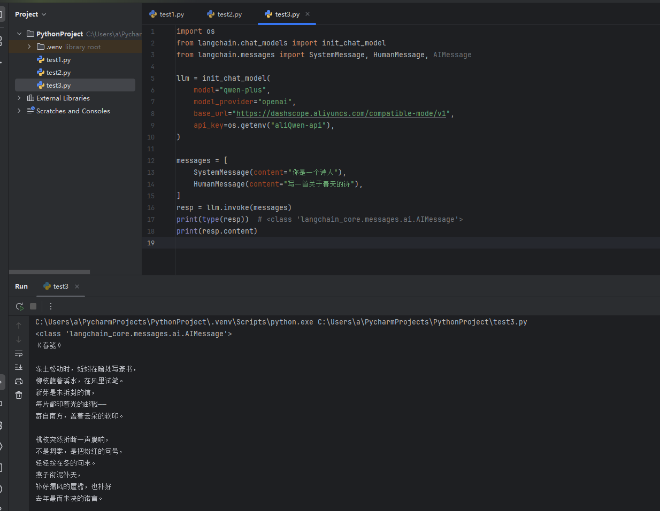Select test2.py in the project tree
The height and width of the screenshot is (511, 660).
(58, 73)
